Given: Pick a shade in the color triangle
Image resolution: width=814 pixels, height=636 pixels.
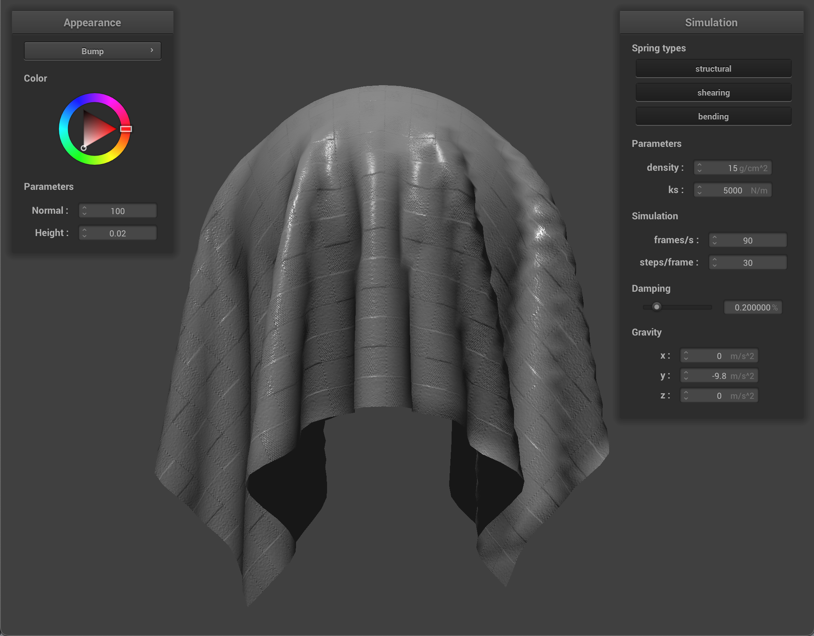Looking at the screenshot, I should 95,129.
